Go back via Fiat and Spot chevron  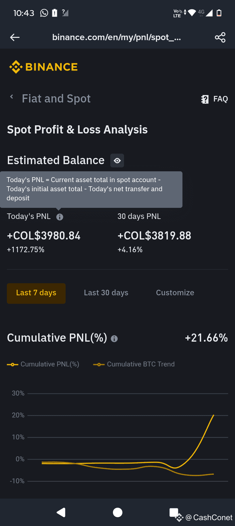point(12,97)
